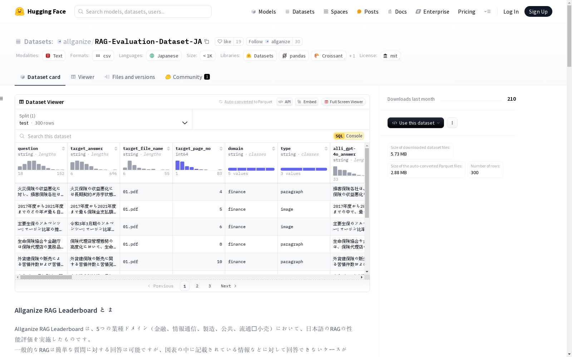572x357 pixels.
Task: Click the image type cell on page 5 row
Action: click(x=304, y=209)
